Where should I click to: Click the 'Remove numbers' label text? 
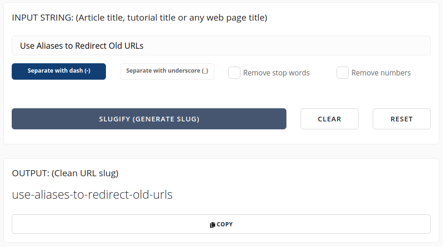point(381,73)
